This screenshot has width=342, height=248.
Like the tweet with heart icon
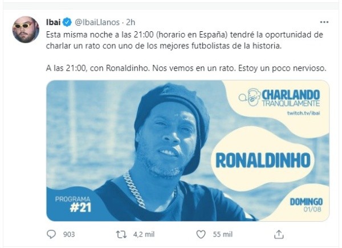click(201, 234)
